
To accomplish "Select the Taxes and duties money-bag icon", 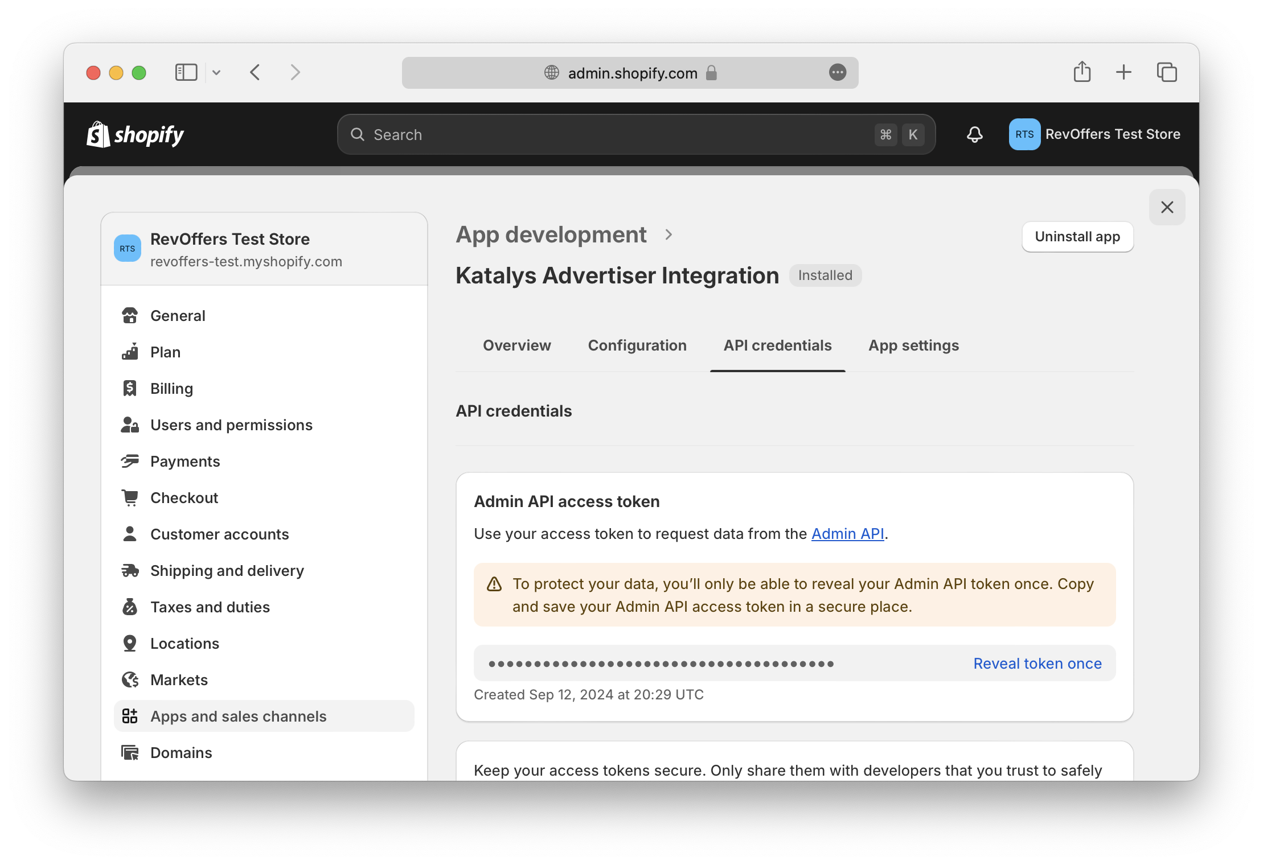I will pos(130,607).
